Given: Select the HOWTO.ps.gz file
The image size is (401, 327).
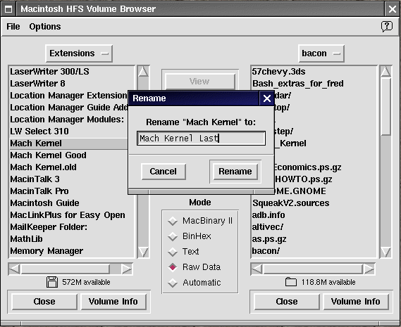Looking at the screenshot, I should pyautogui.click(x=326, y=179).
